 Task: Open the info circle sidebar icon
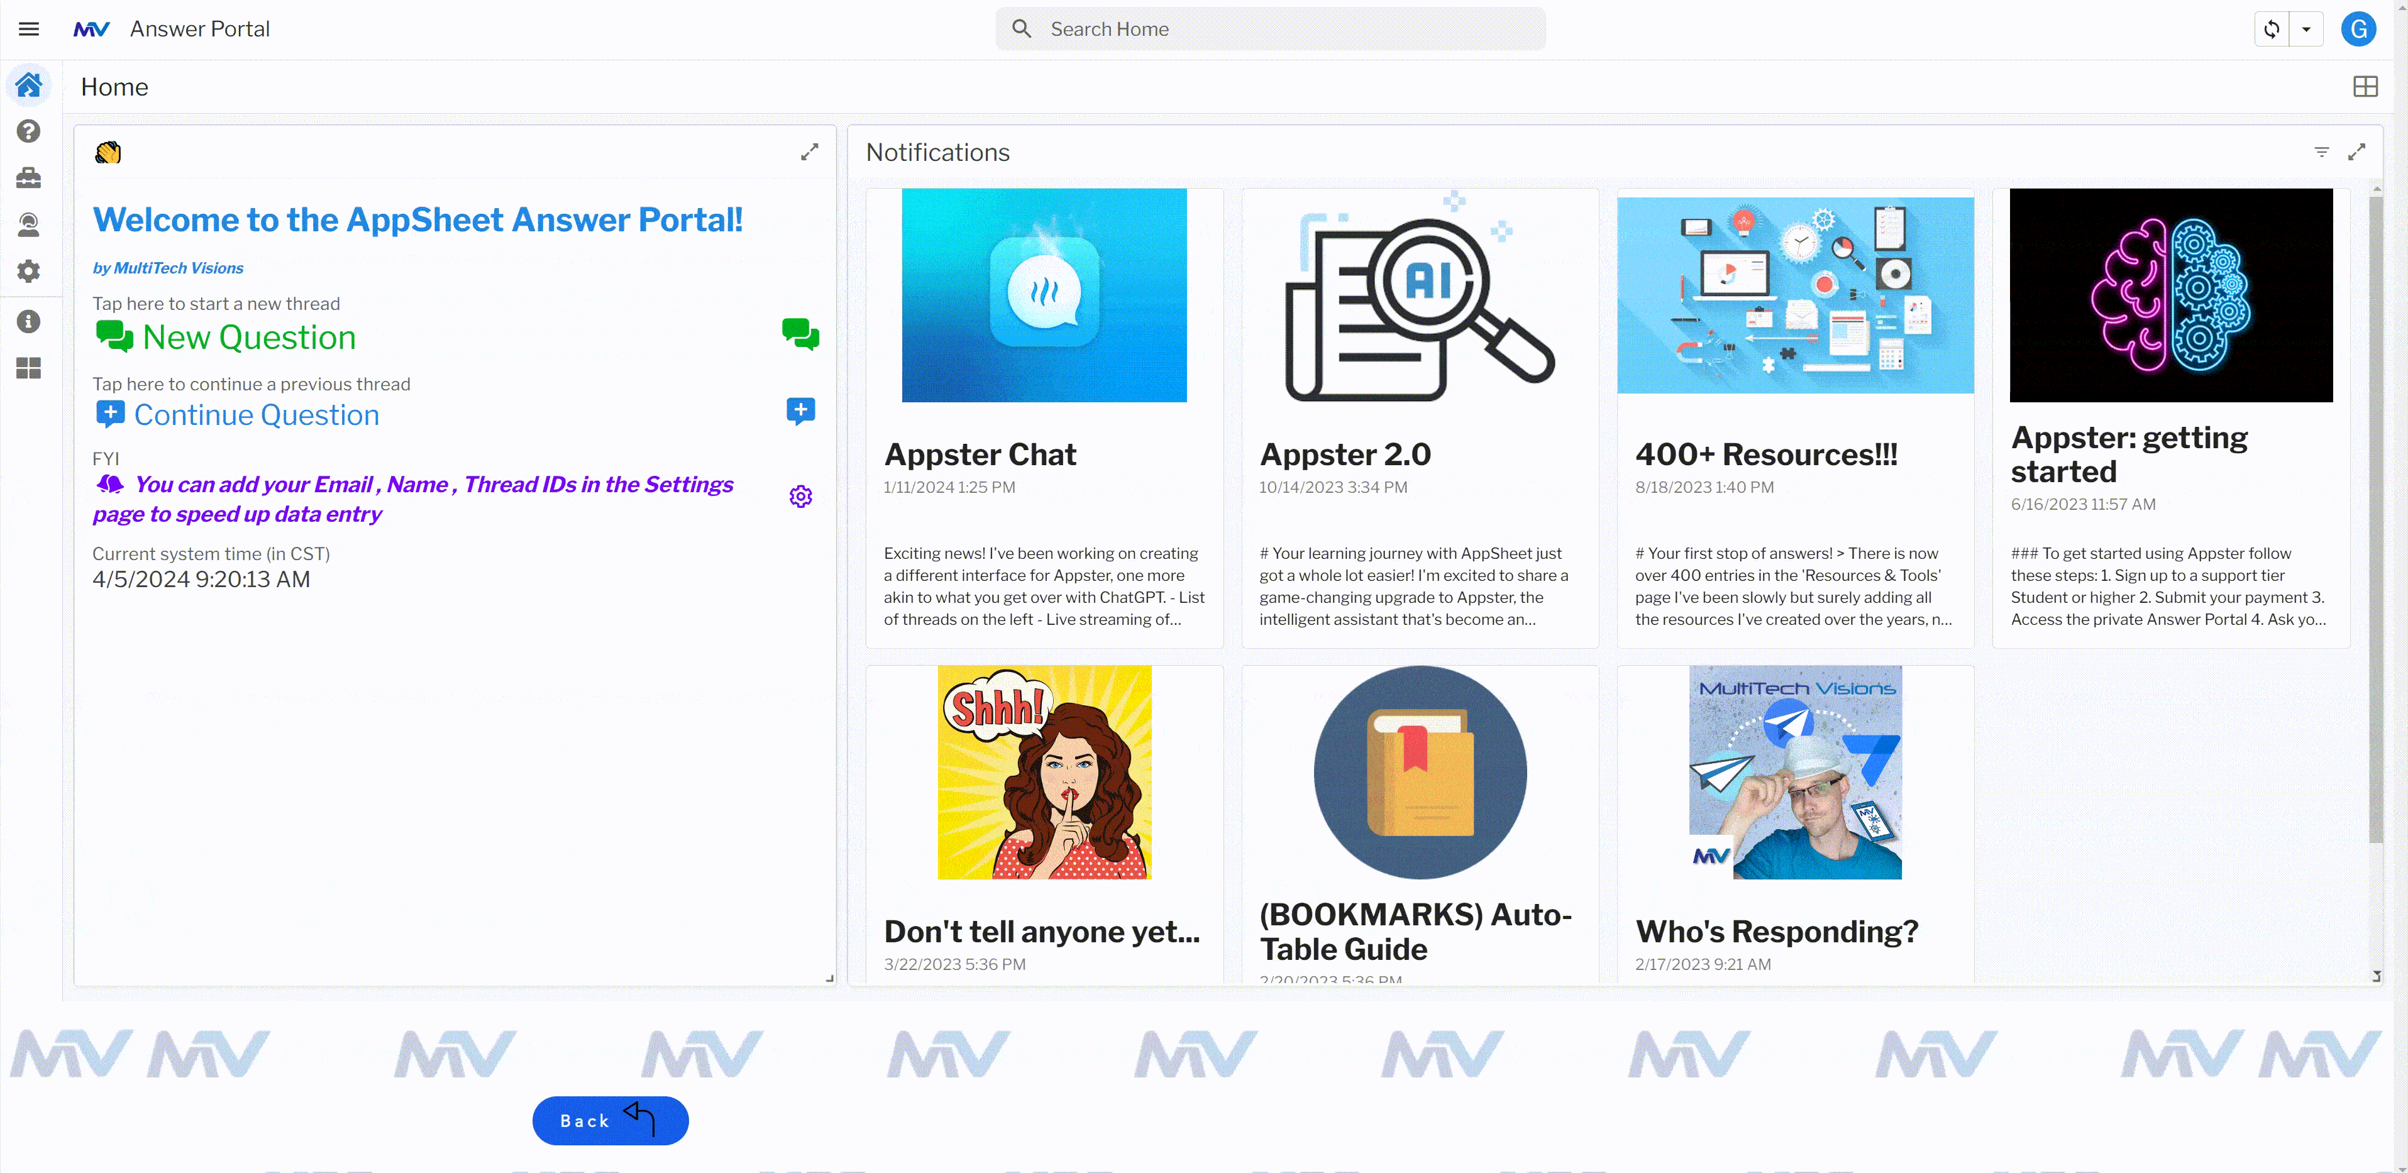coord(29,321)
